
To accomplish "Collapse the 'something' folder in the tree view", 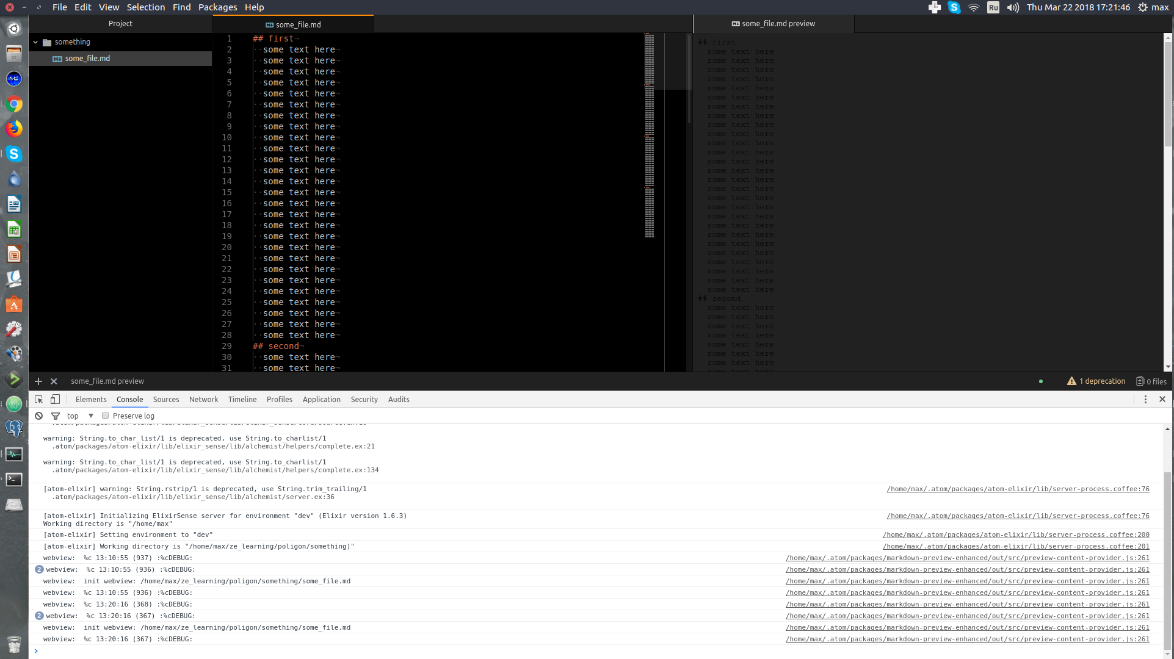I will pos(35,41).
